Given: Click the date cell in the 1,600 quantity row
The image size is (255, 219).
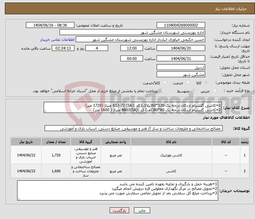Looking at the screenshot, I should [x=26, y=171].
